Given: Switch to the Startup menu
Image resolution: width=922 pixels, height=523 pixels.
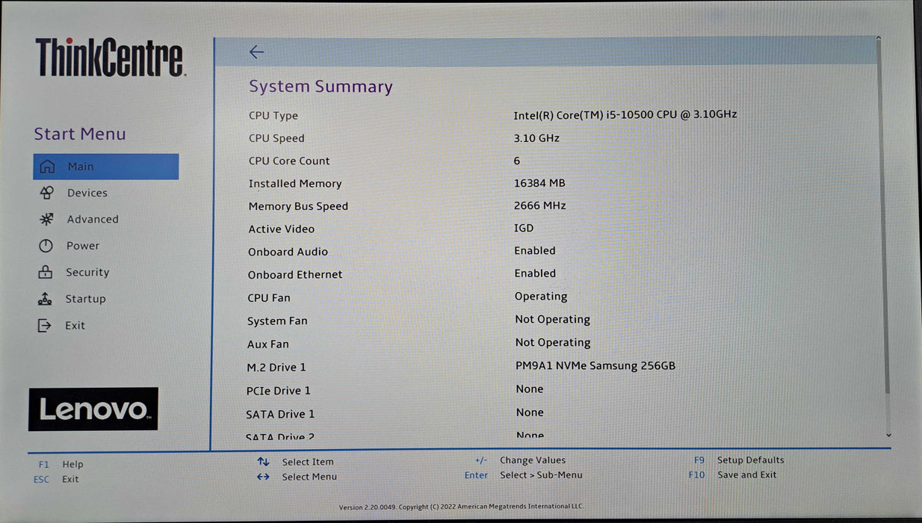Looking at the screenshot, I should tap(85, 299).
